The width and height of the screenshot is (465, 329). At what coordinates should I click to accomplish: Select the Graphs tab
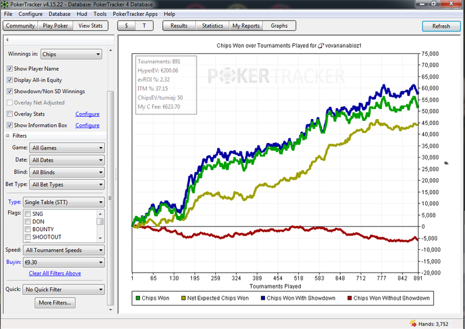pos(279,26)
